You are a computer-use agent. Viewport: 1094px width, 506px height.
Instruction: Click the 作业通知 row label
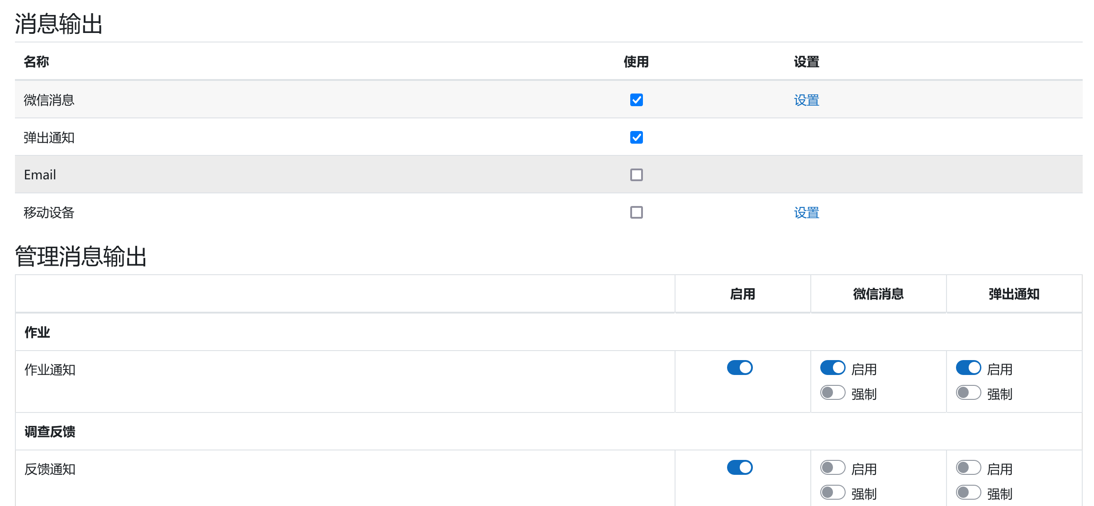tap(50, 370)
